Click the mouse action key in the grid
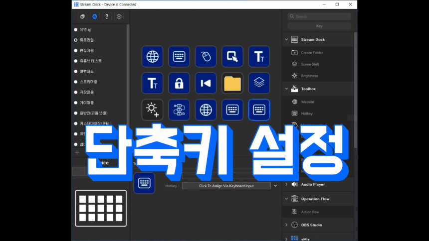Viewport: 429px width, 241px height. [206, 56]
